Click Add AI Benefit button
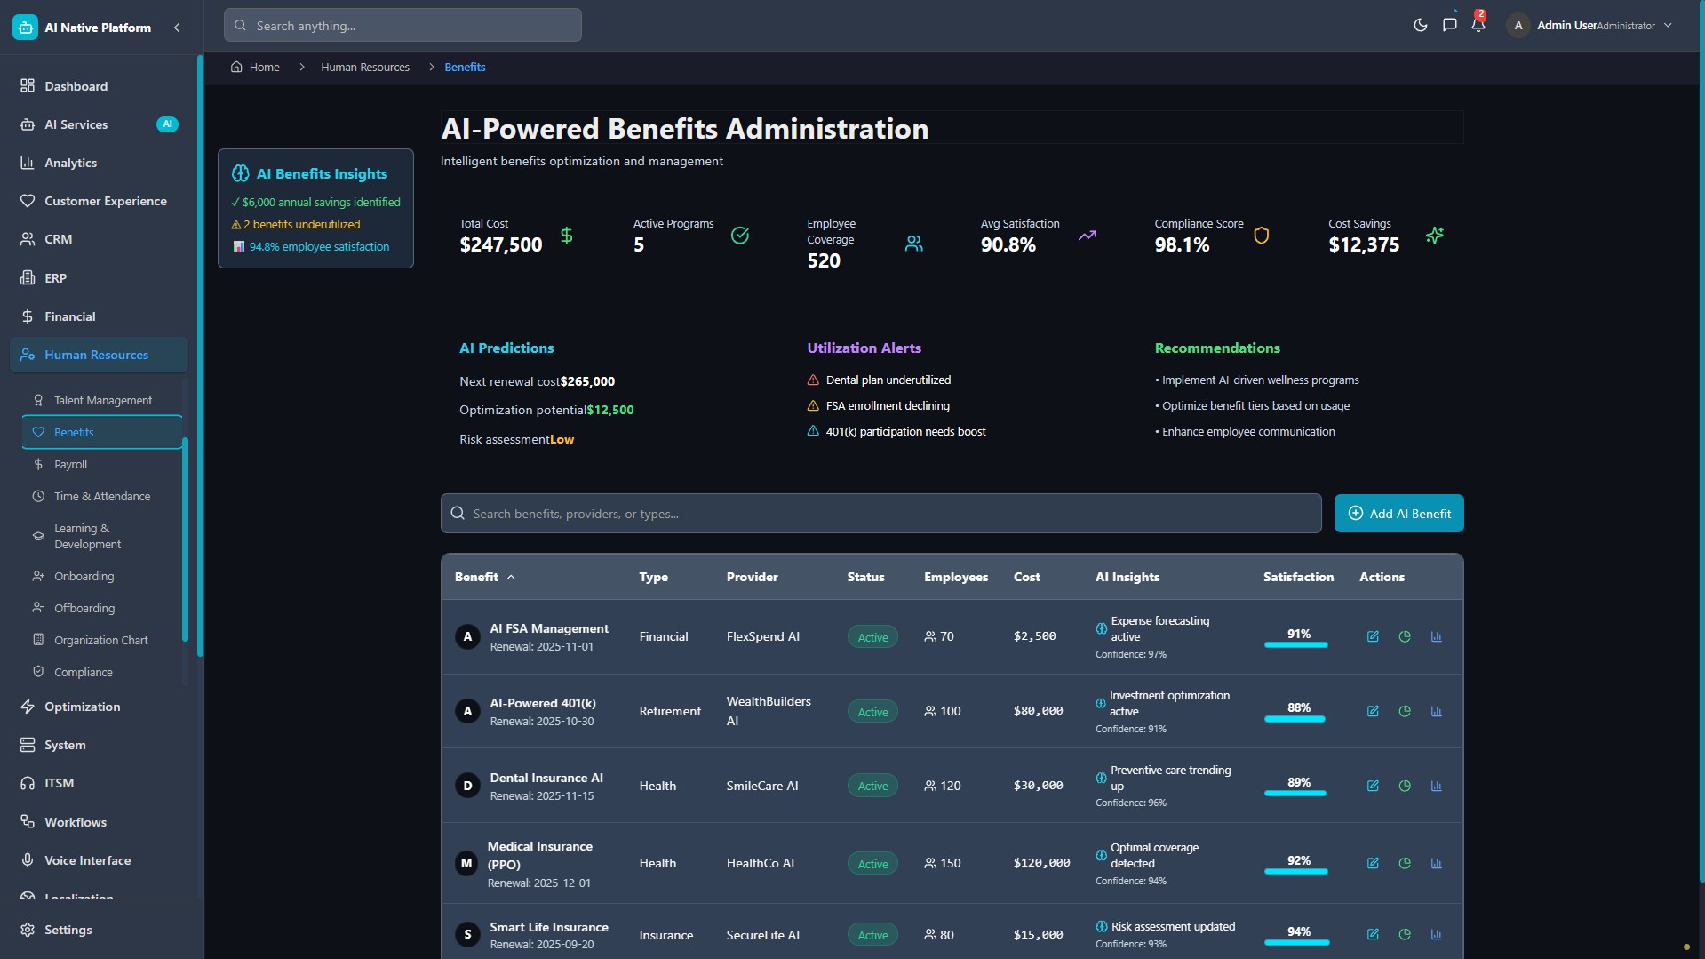1705x959 pixels. tap(1398, 514)
